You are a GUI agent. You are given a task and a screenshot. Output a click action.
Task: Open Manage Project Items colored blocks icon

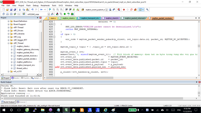pyautogui.click(x=57, y=14)
